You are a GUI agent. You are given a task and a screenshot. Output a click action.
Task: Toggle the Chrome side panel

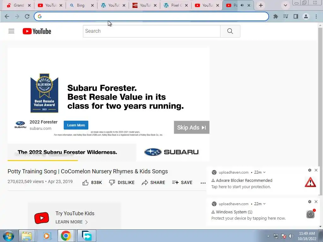click(x=296, y=16)
